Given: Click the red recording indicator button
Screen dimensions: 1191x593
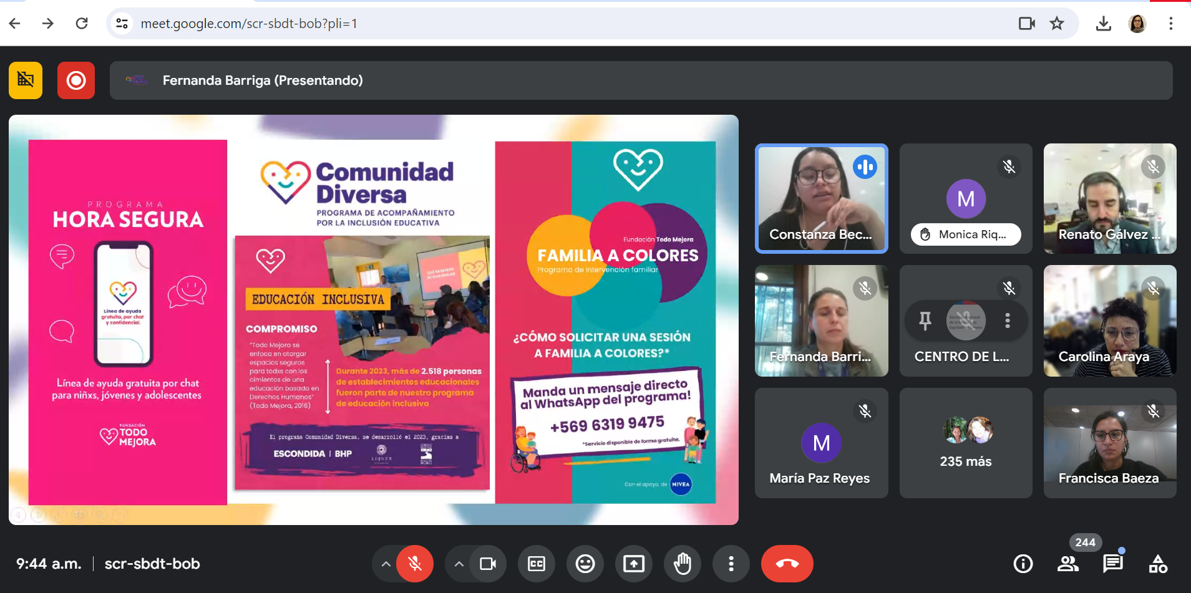Looking at the screenshot, I should (76, 80).
